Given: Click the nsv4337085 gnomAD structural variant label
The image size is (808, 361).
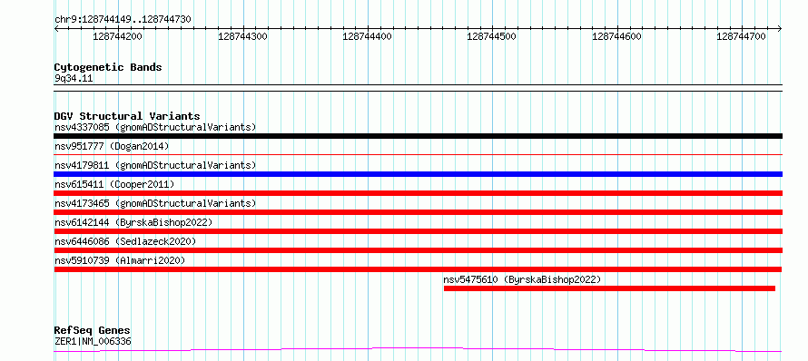Looking at the screenshot, I should pyautogui.click(x=155, y=127).
